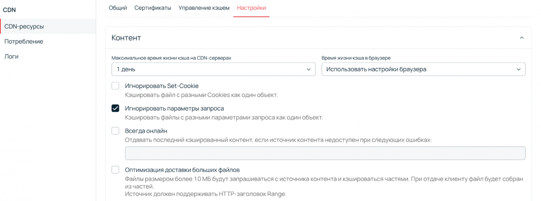The image size is (541, 201).
Task: Enable Всегда онлайн
Action: click(115, 131)
